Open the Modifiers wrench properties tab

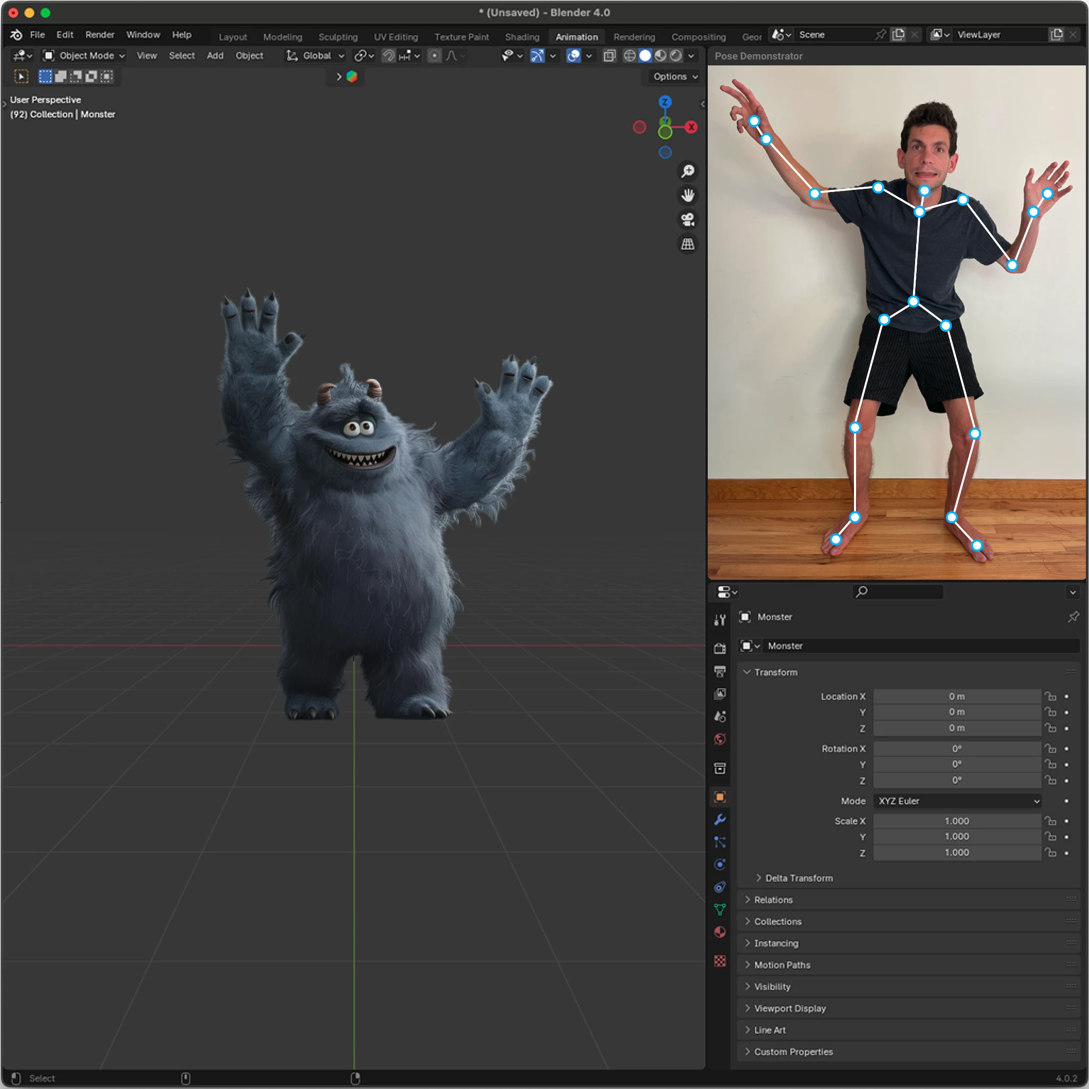tap(720, 819)
